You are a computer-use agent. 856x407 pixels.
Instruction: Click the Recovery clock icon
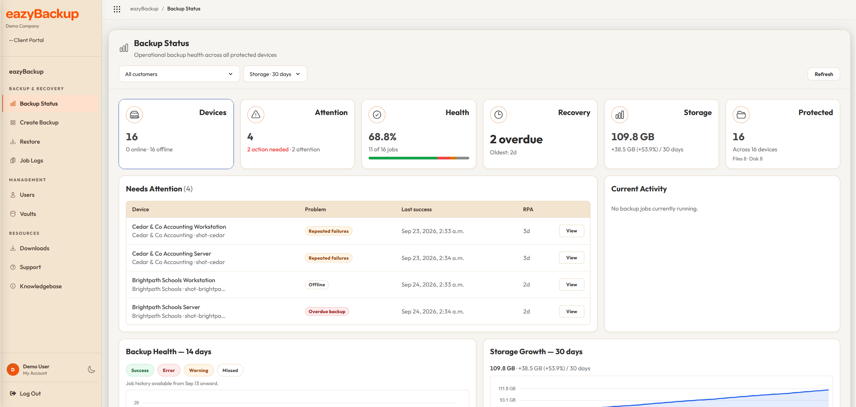point(499,115)
